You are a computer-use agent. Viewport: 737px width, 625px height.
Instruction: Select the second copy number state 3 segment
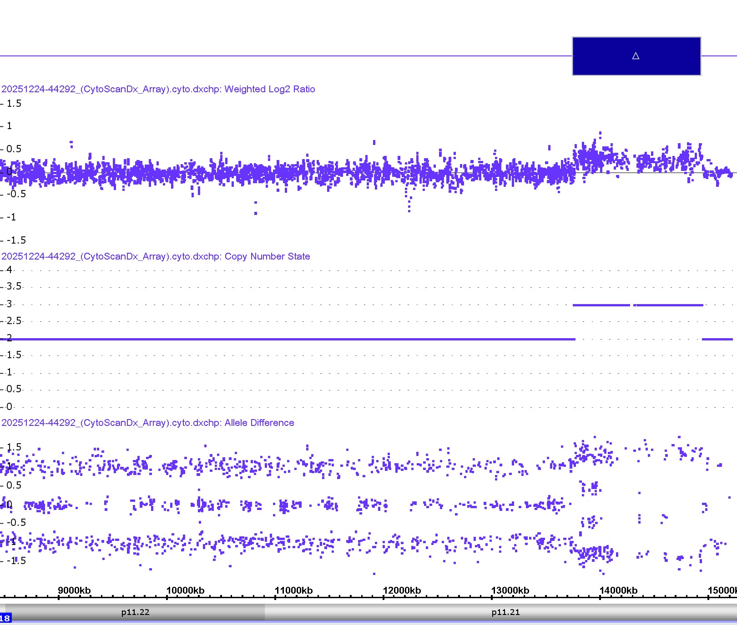668,305
